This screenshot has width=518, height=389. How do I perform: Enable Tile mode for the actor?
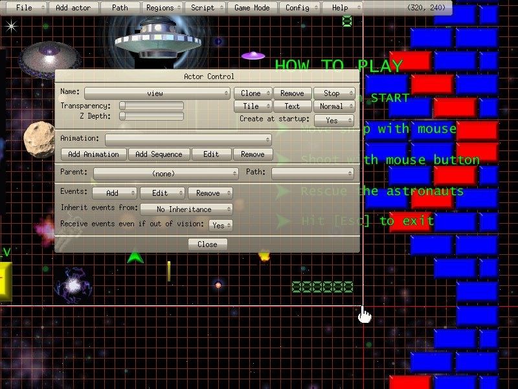pyautogui.click(x=252, y=106)
